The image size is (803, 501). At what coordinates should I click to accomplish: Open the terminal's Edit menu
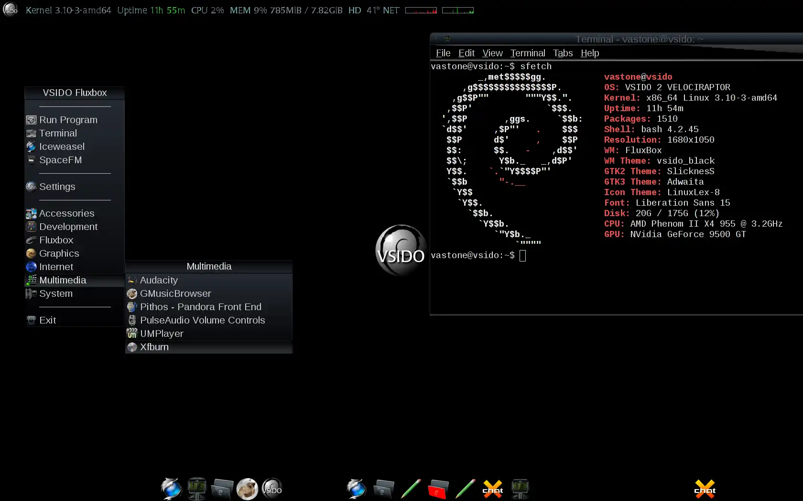click(x=467, y=53)
